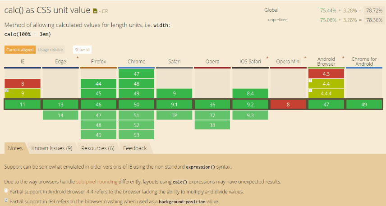Click the note 2 marker on IE 9

(x=6, y=90)
